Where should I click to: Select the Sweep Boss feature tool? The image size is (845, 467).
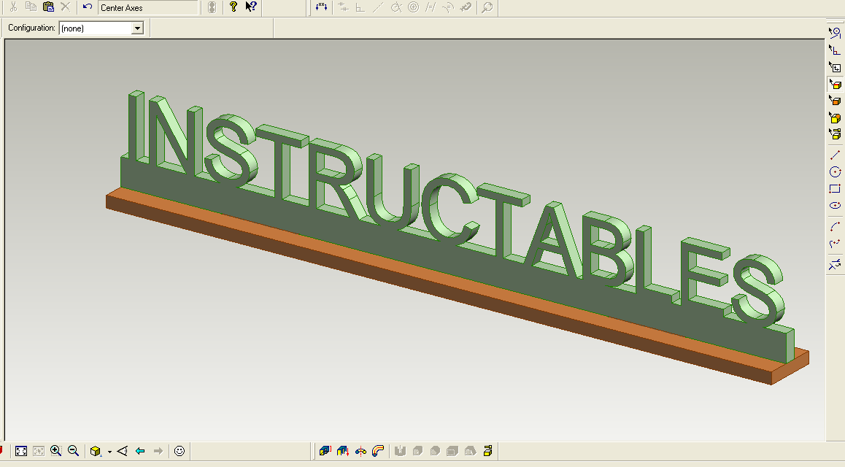(378, 451)
